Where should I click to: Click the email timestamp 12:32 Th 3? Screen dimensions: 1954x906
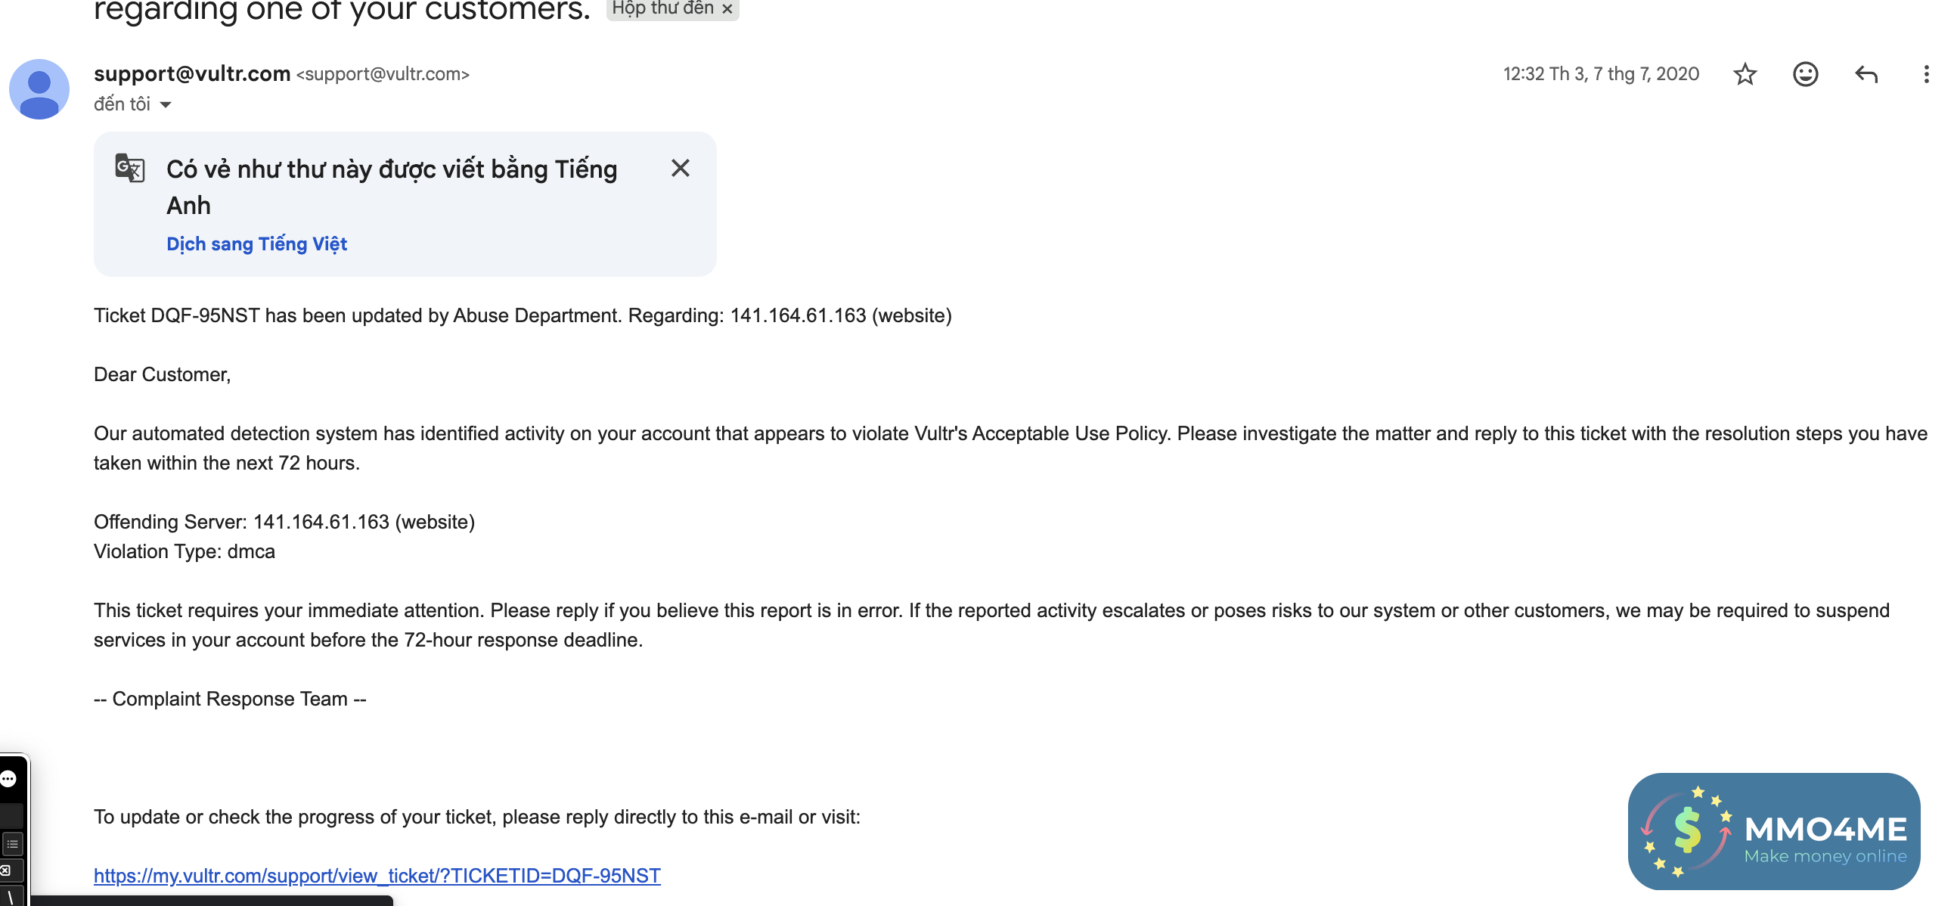click(1601, 73)
